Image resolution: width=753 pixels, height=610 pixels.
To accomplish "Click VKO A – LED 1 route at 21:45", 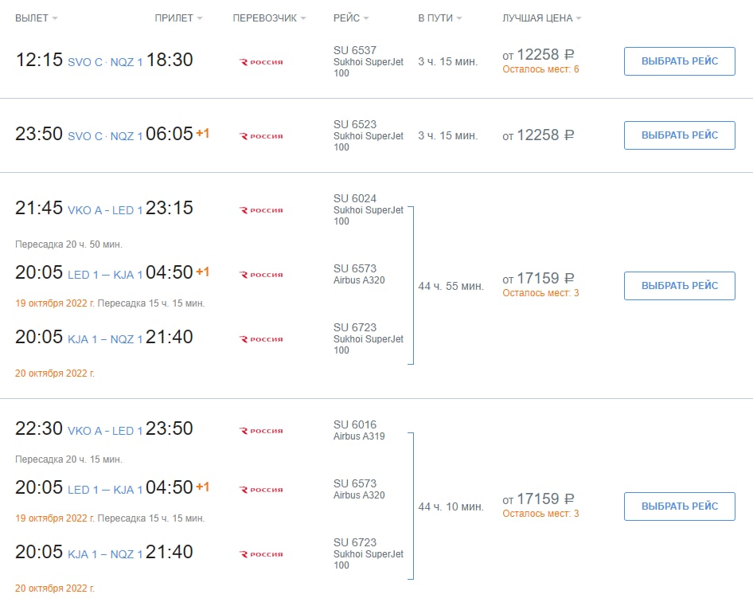I will (x=105, y=210).
